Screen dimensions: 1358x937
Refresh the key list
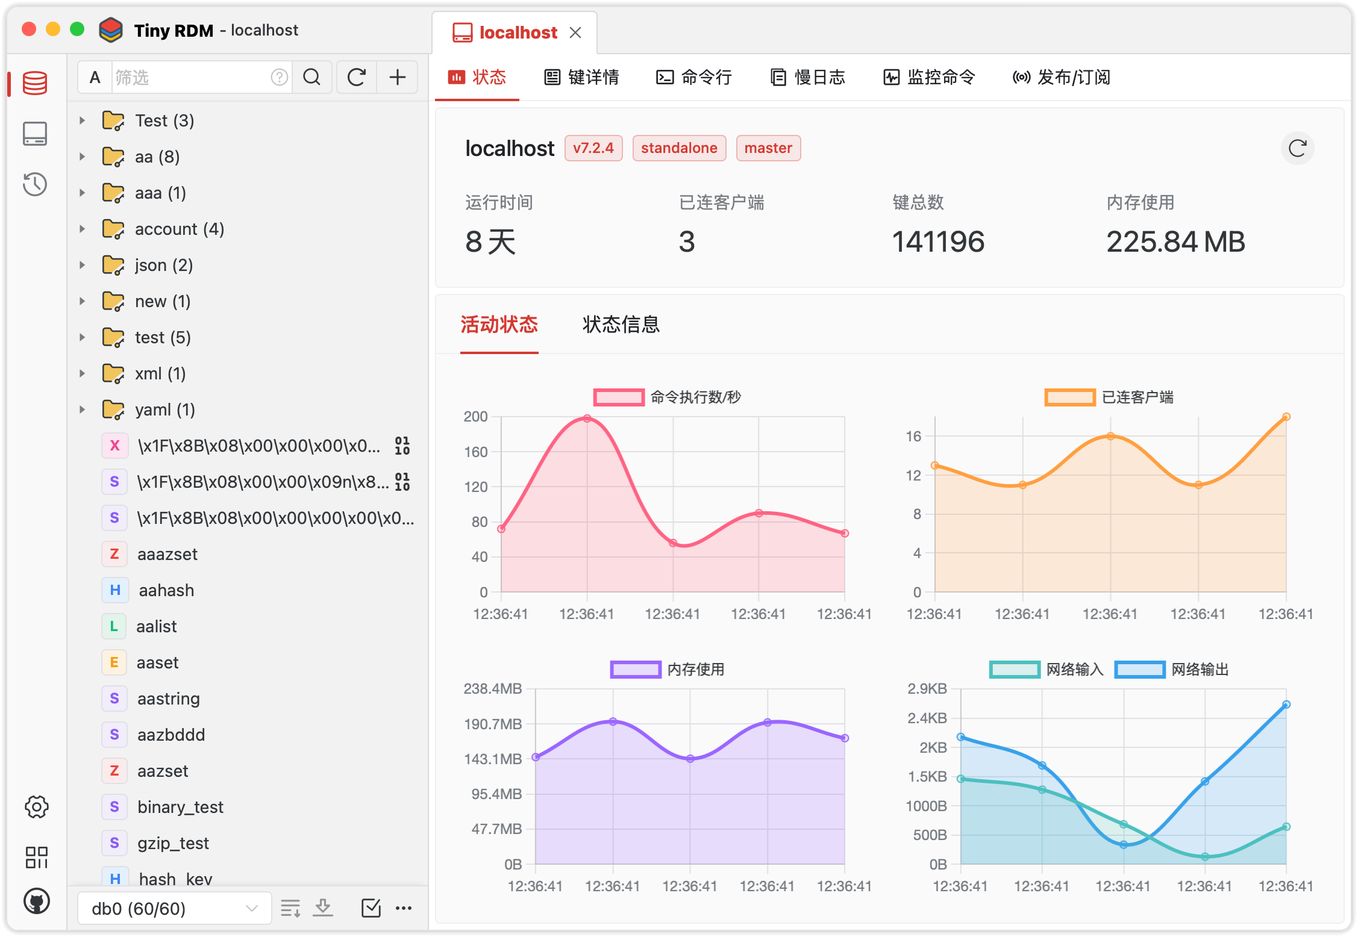click(x=356, y=77)
